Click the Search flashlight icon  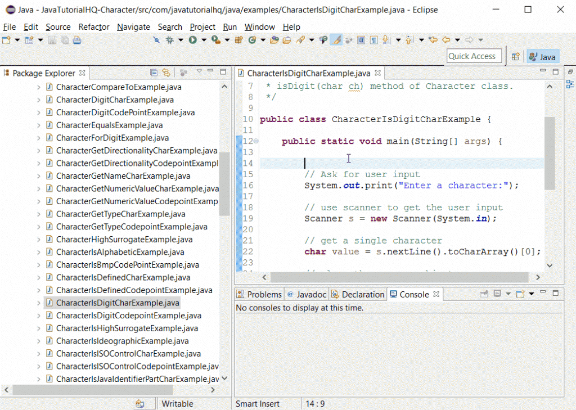(300, 40)
